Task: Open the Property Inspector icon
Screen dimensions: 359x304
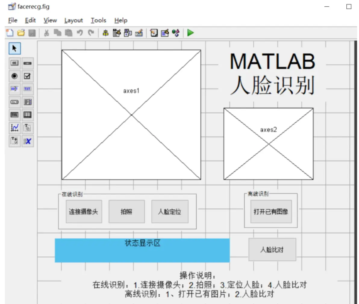Action: coord(165,33)
